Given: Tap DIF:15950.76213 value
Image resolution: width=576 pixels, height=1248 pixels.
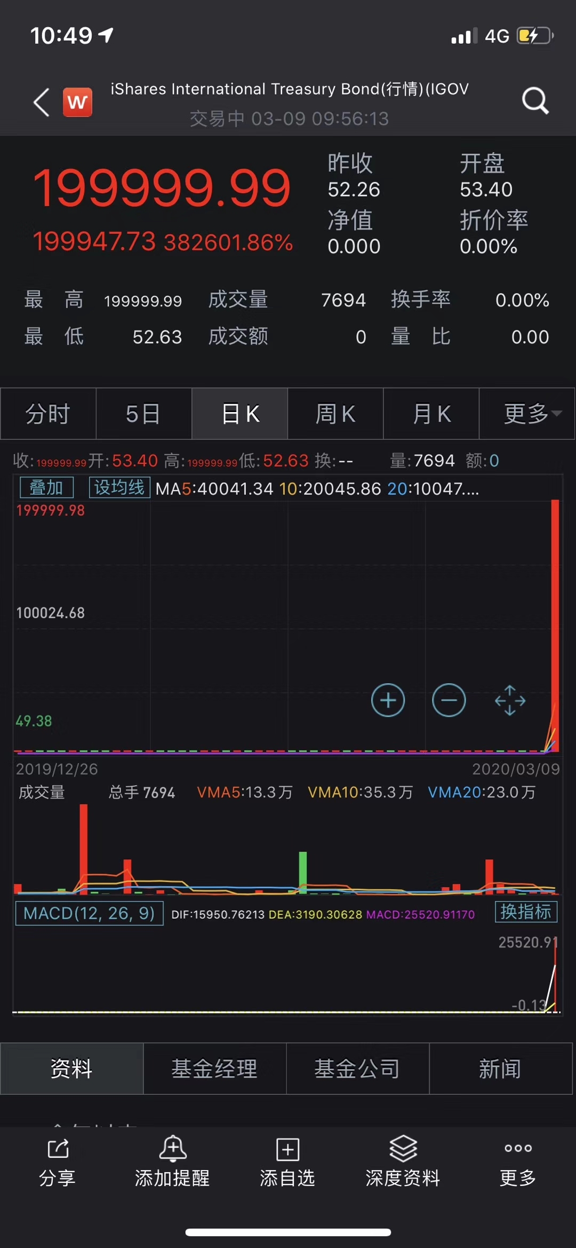Looking at the screenshot, I should click(218, 914).
